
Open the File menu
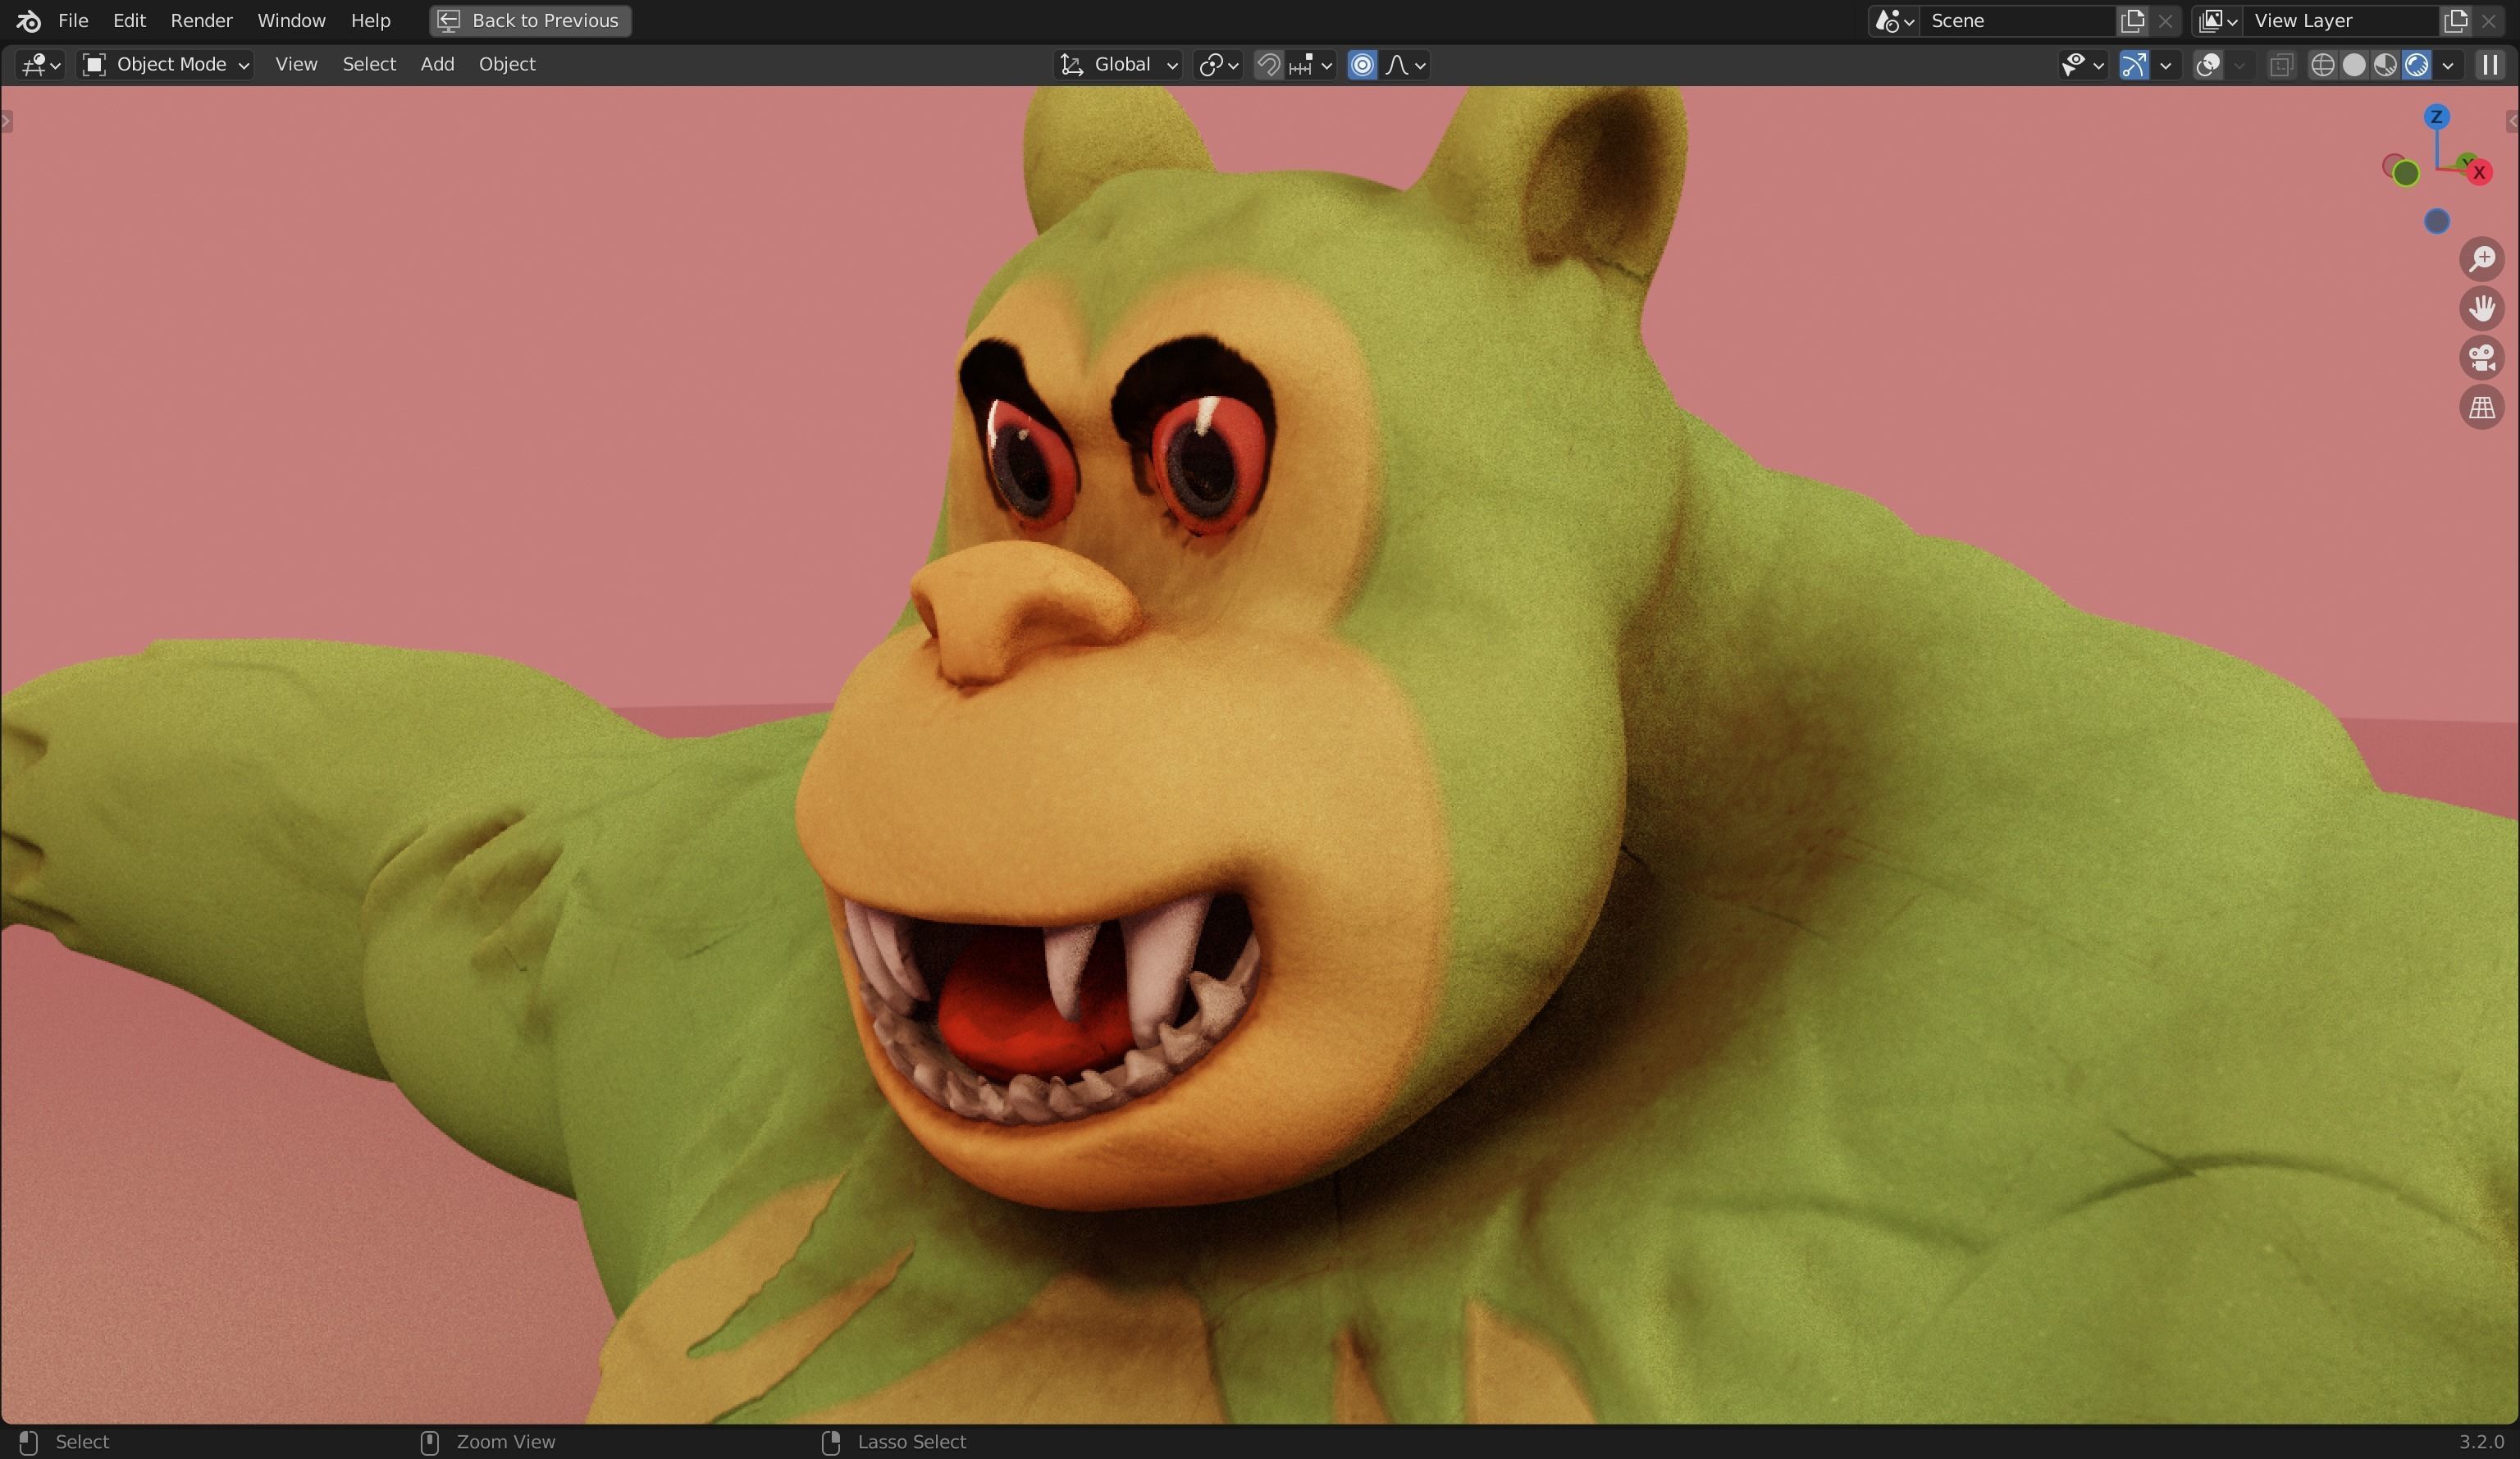point(73,21)
